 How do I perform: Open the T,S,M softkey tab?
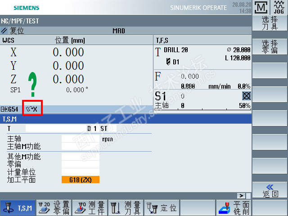(18, 208)
